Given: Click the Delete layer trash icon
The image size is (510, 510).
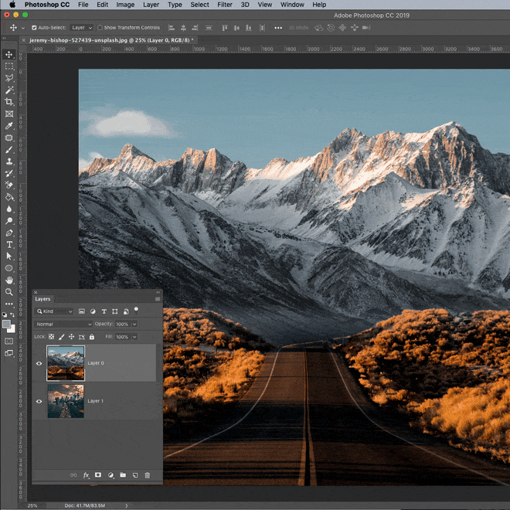Looking at the screenshot, I should [148, 475].
